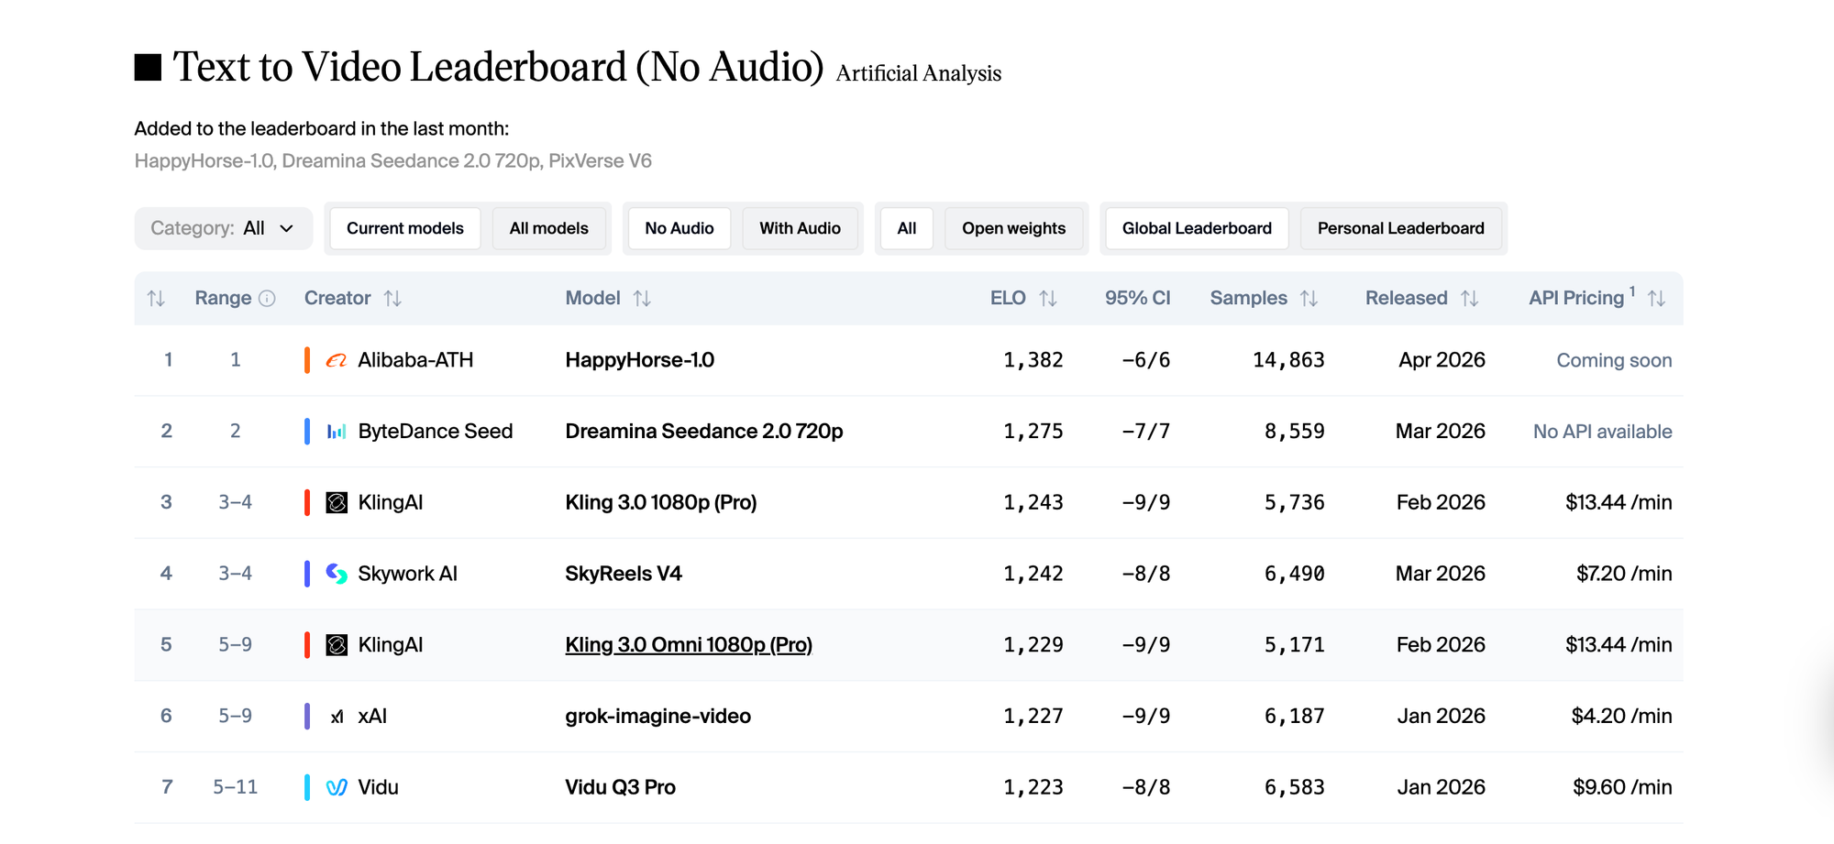Viewport: 1834px width, 844px height.
Task: Open the Category All dropdown
Action: (223, 228)
